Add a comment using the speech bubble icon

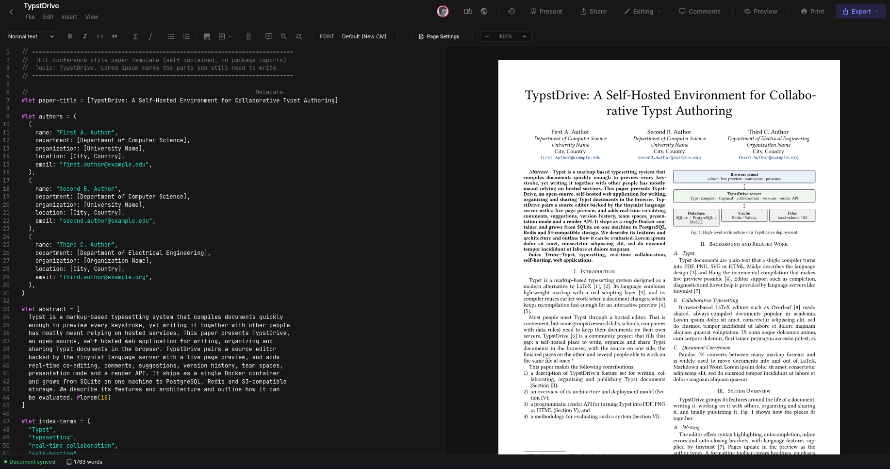tap(269, 36)
